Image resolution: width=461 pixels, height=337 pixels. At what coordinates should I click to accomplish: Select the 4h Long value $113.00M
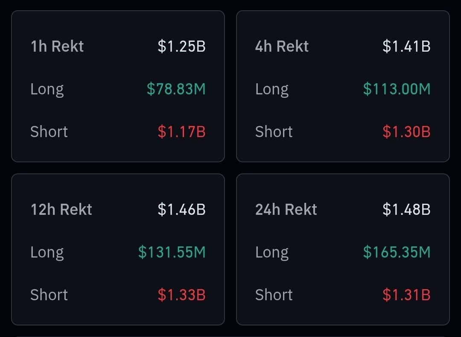(x=397, y=89)
